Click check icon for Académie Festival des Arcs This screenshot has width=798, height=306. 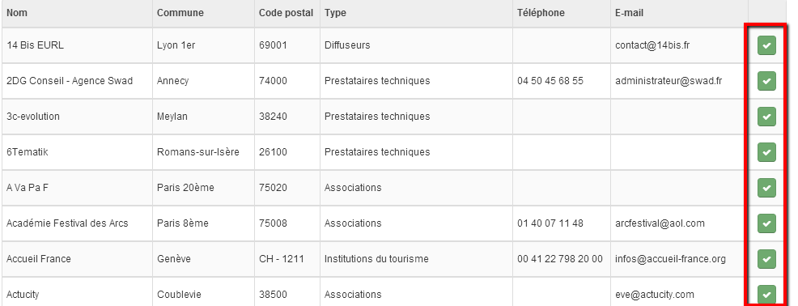[x=766, y=223]
